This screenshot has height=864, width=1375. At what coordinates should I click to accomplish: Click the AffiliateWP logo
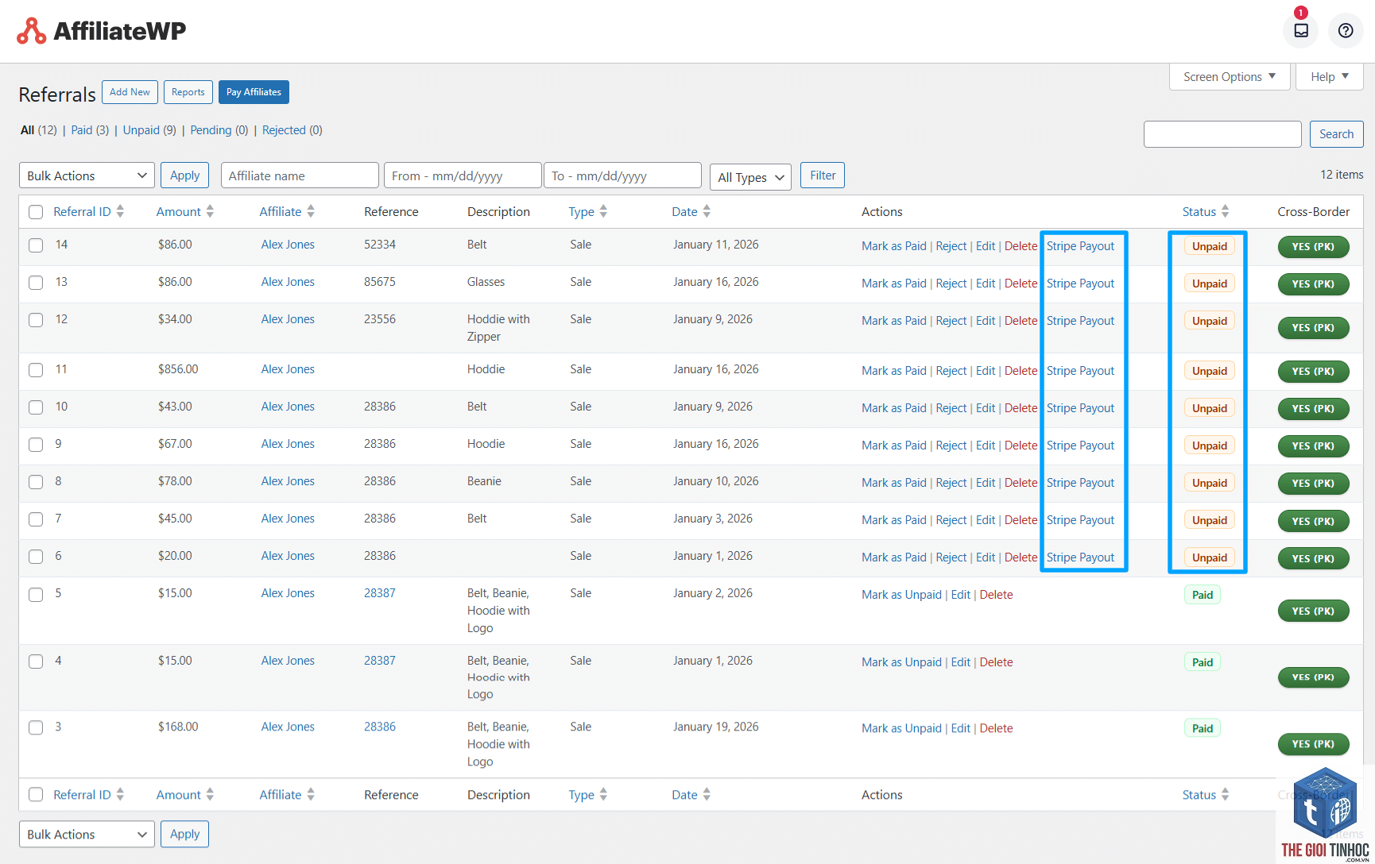click(x=101, y=31)
